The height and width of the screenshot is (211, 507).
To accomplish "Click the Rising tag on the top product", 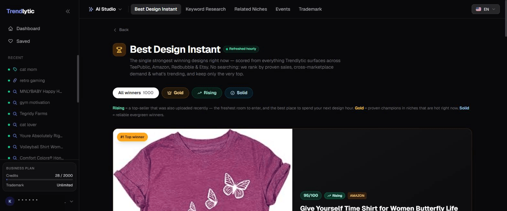I will click(335, 195).
